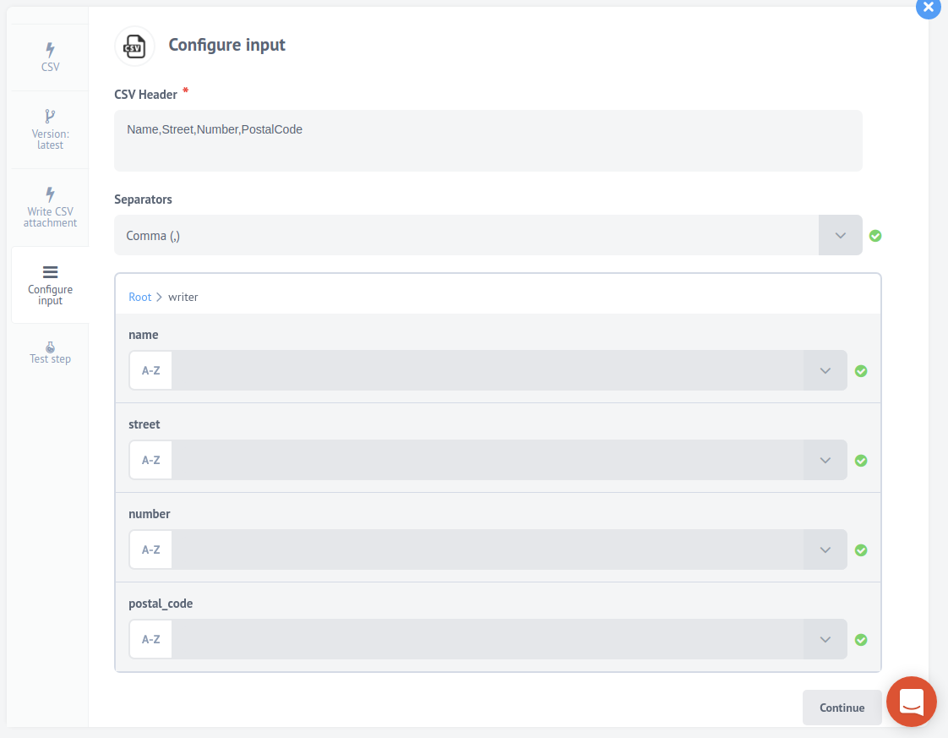Click the postal_code field input
This screenshot has width=948, height=738.
click(x=488, y=639)
